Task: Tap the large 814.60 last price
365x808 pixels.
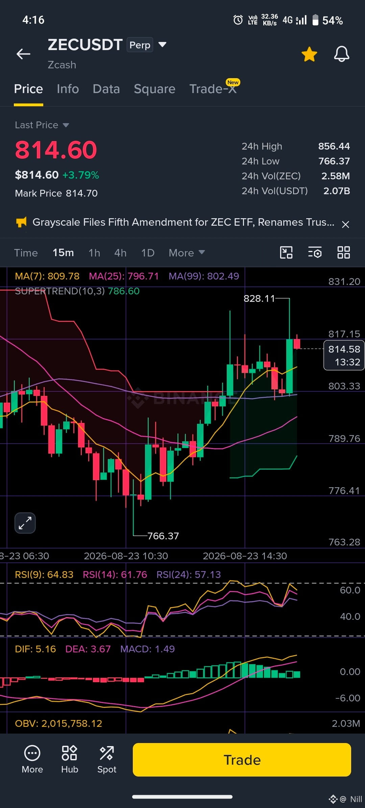Action: tap(56, 150)
